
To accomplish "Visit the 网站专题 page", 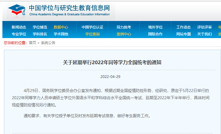I will pos(184,34).
